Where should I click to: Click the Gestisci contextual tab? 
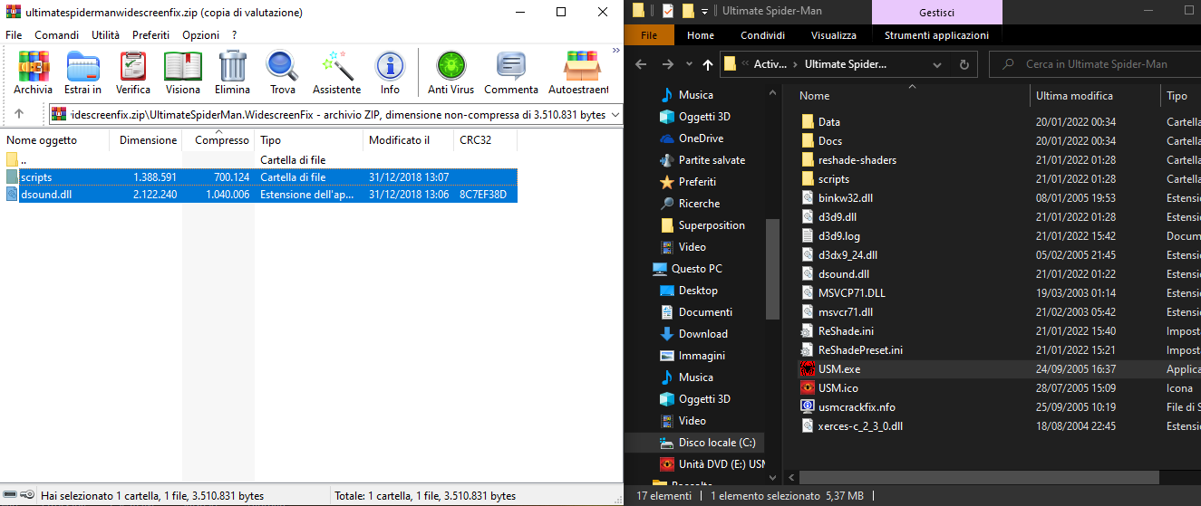[936, 12]
